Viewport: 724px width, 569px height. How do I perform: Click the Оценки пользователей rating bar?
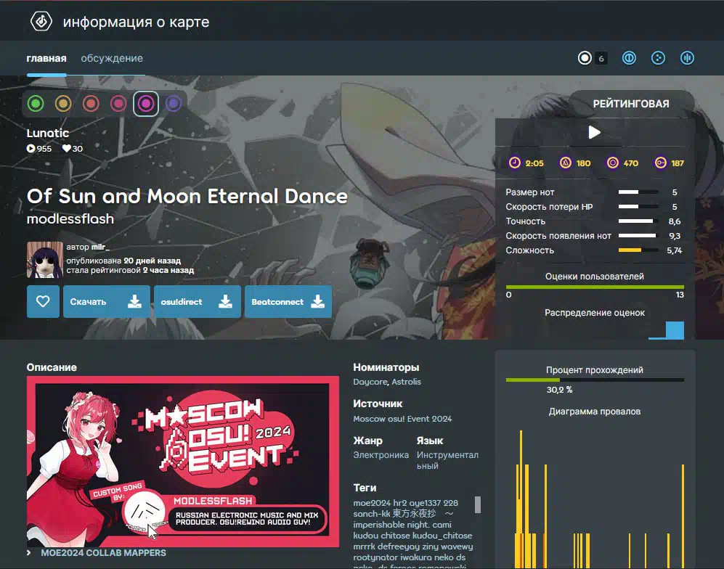(595, 287)
